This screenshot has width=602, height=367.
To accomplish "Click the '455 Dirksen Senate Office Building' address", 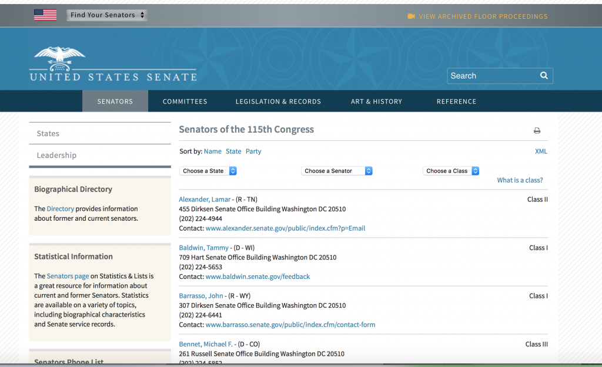I will [229, 209].
